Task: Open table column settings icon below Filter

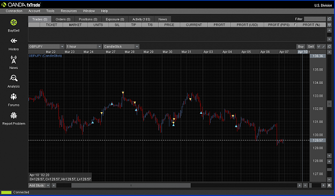Action: pos(329,25)
